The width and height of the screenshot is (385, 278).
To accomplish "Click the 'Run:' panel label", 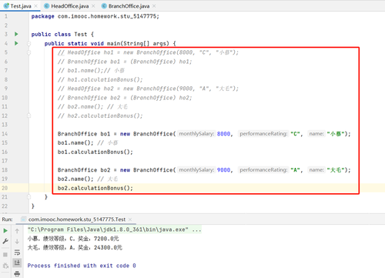I will [7, 219].
